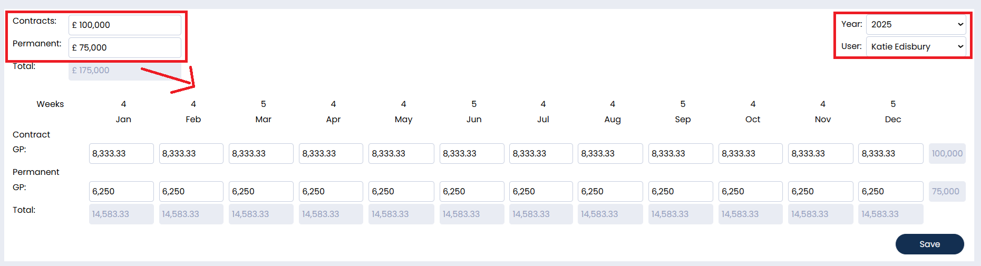Click the Feb Contract GP field
The height and width of the screenshot is (266, 981).
[x=191, y=153]
